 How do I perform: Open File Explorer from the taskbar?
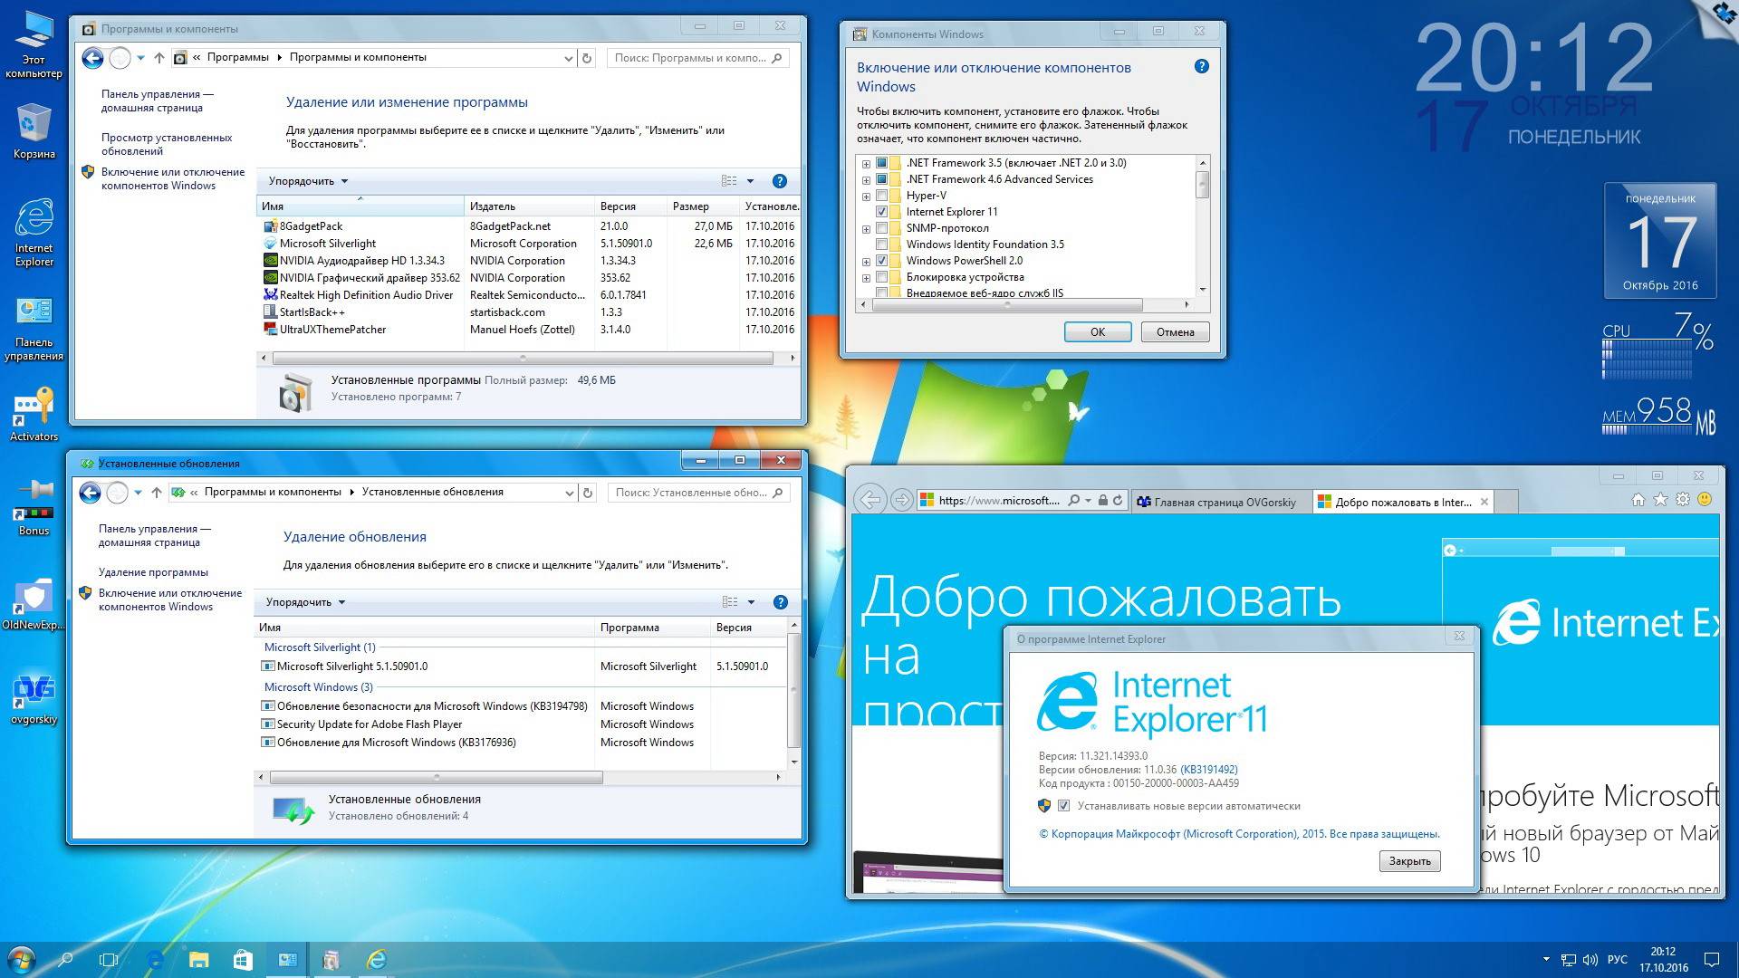tap(198, 959)
